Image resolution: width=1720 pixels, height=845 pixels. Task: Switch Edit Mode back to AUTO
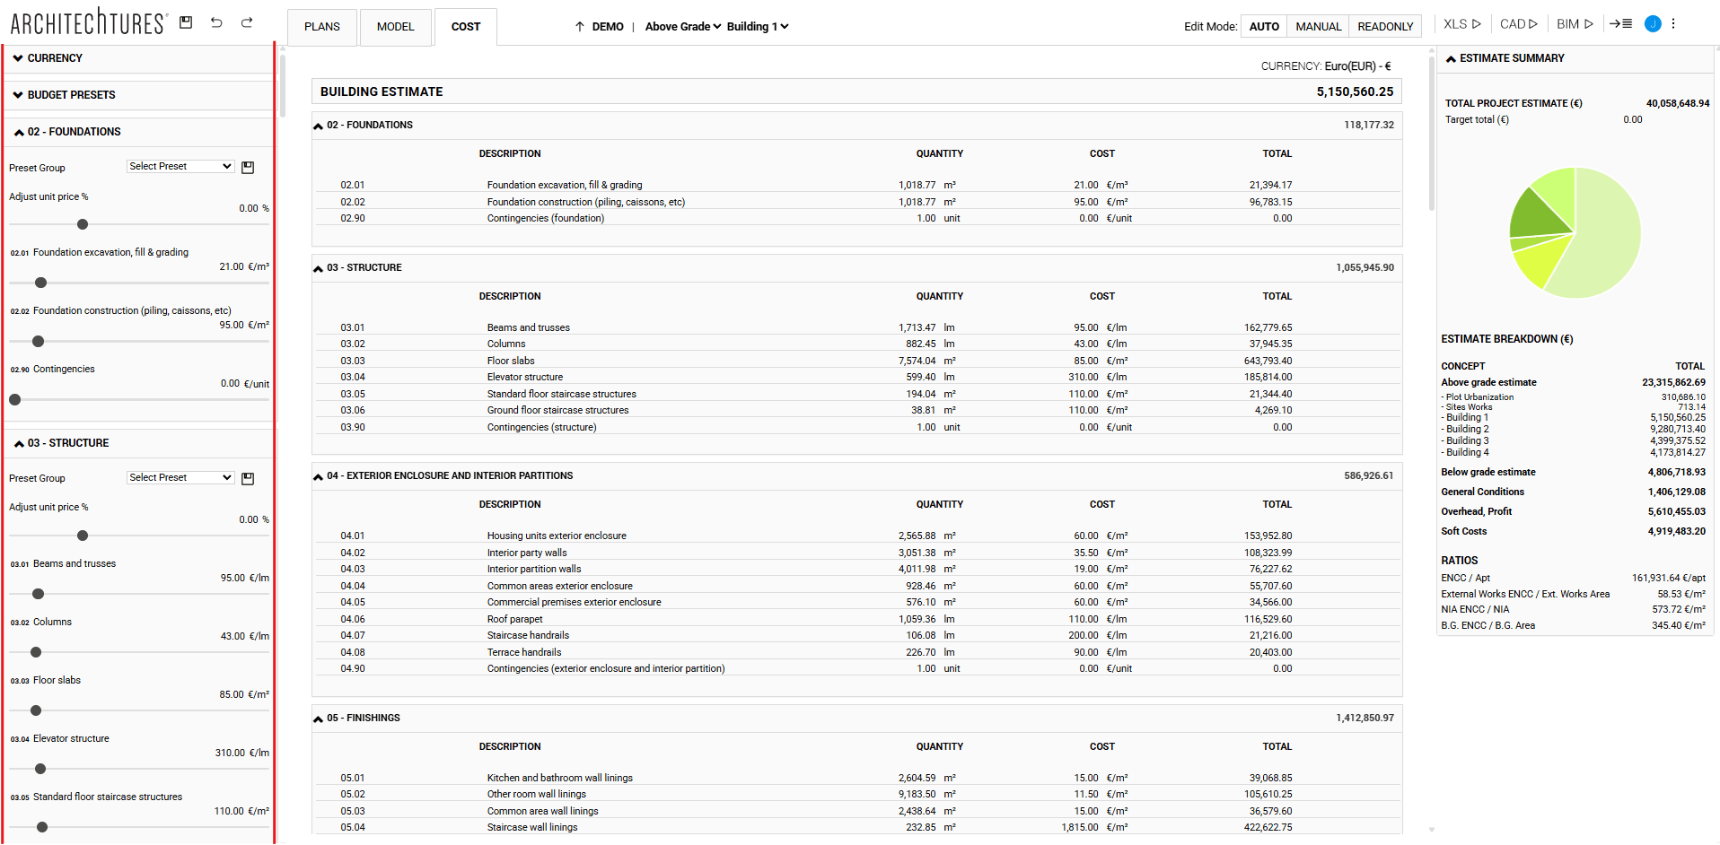point(1263,26)
